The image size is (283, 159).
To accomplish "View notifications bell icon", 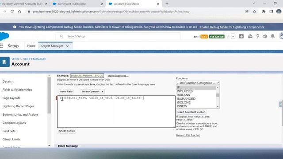I will (x=273, y=36).
